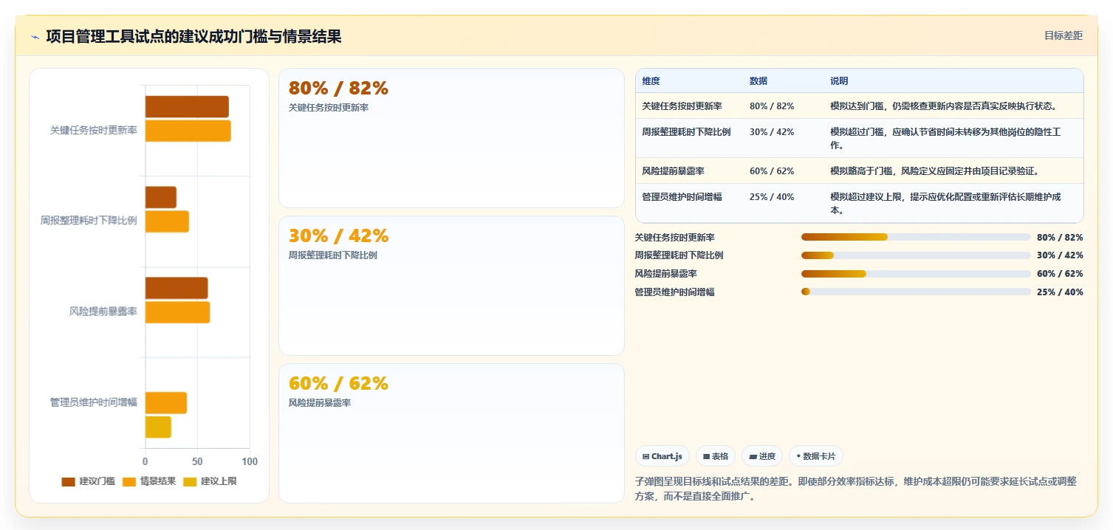The width and height of the screenshot is (1113, 530).
Task: Click the chart's 建议门槛 bar for 关键任务按时更新率
Action: (187, 107)
